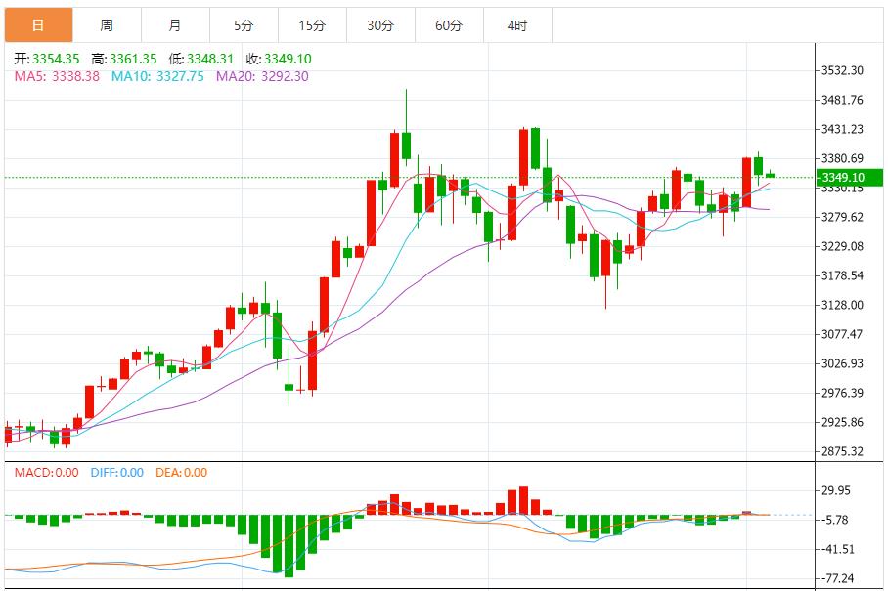Click the 3380.69 price axis label
Screen dimensions: 888x591
[842, 159]
